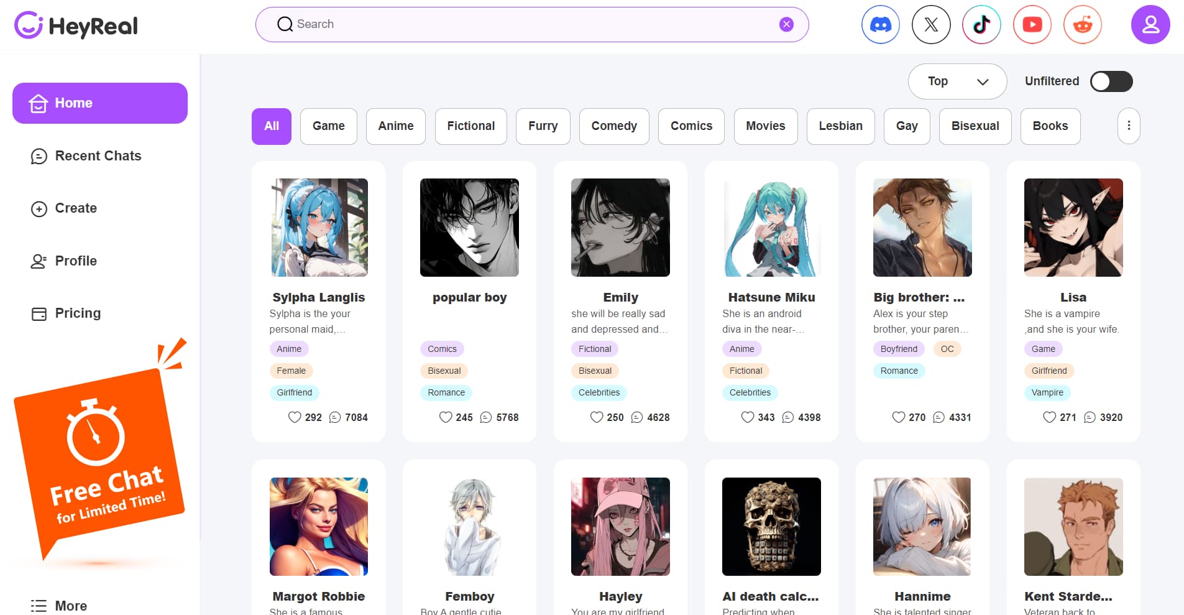This screenshot has height=615, width=1184.
Task: Click the heart icon on Sylpha Langlis card
Action: click(295, 417)
